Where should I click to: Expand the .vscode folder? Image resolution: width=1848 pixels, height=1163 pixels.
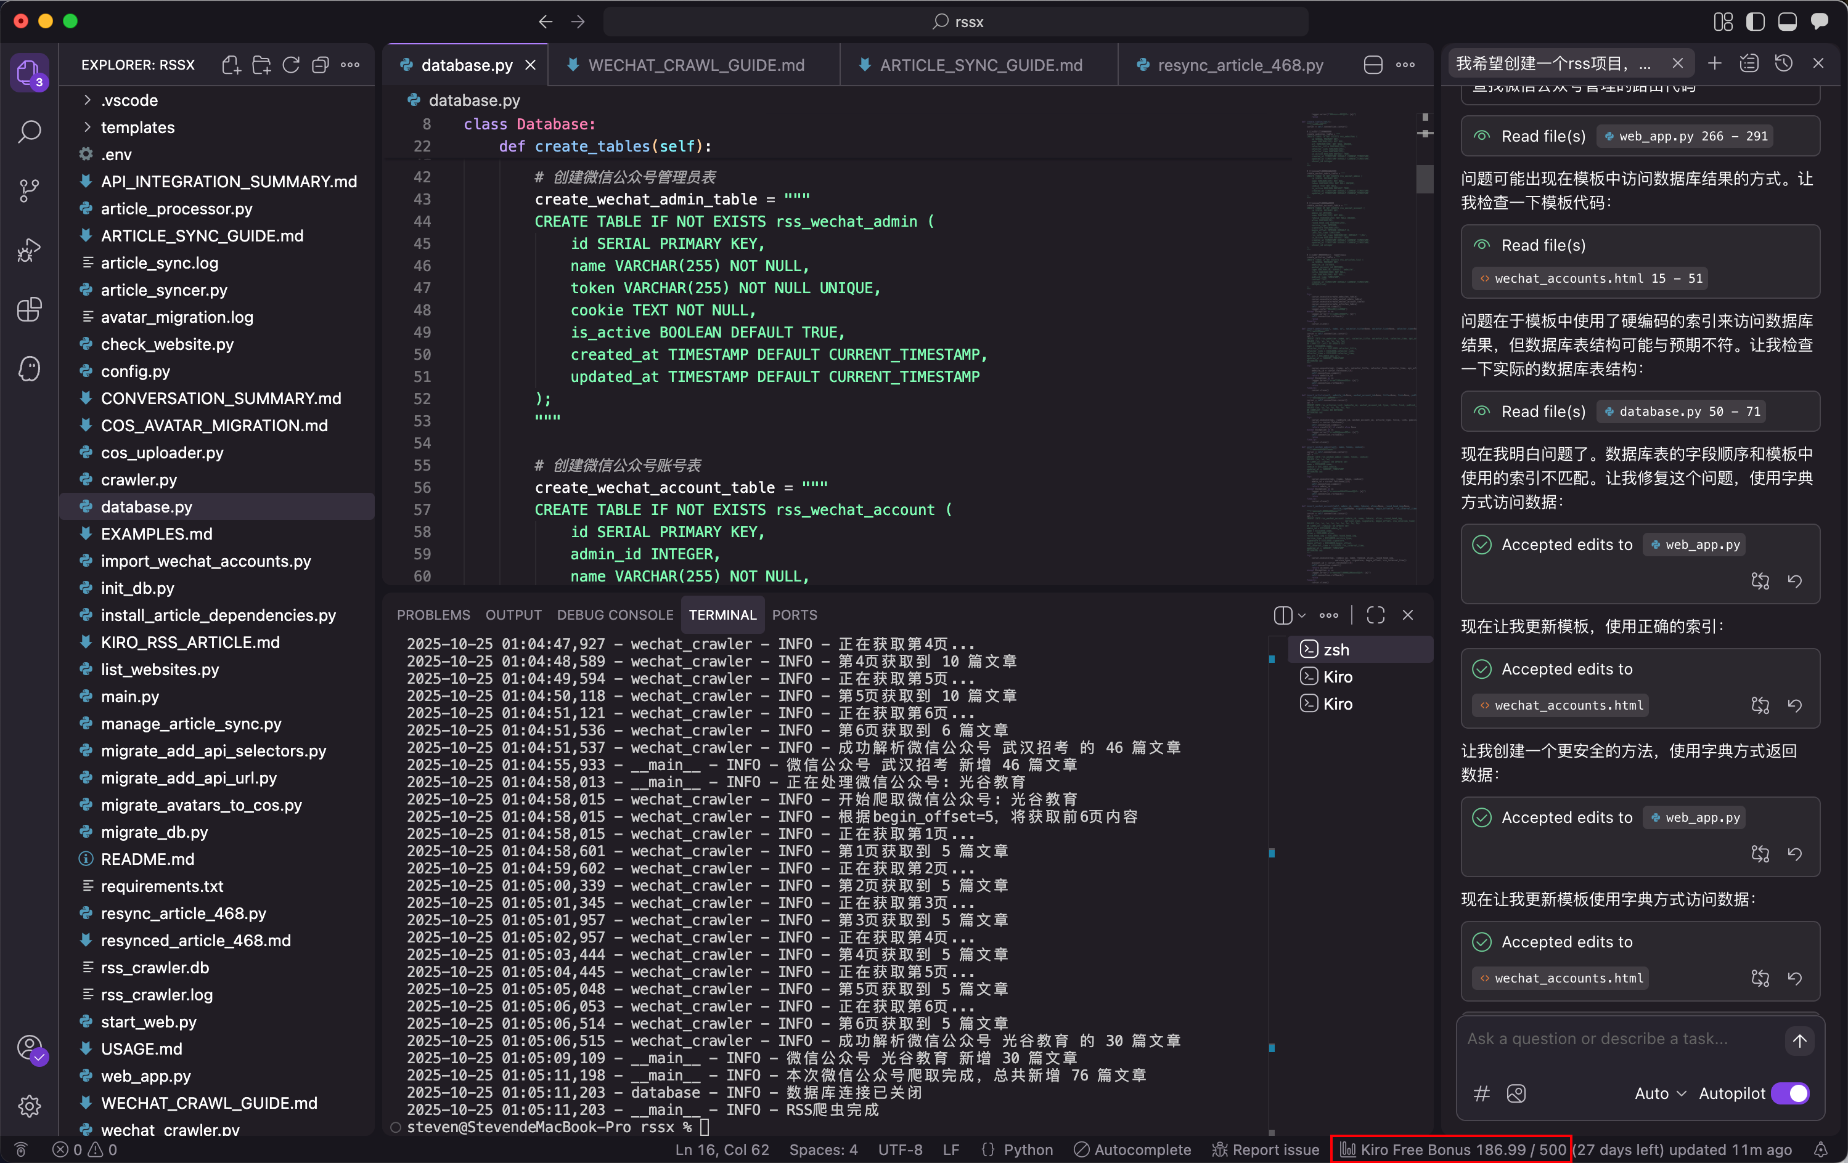click(x=129, y=100)
